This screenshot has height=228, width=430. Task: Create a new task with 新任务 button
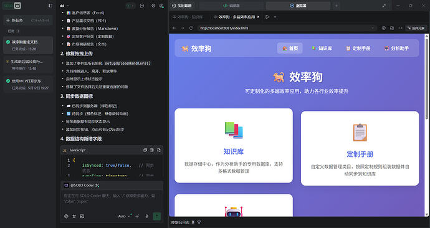pos(28,21)
